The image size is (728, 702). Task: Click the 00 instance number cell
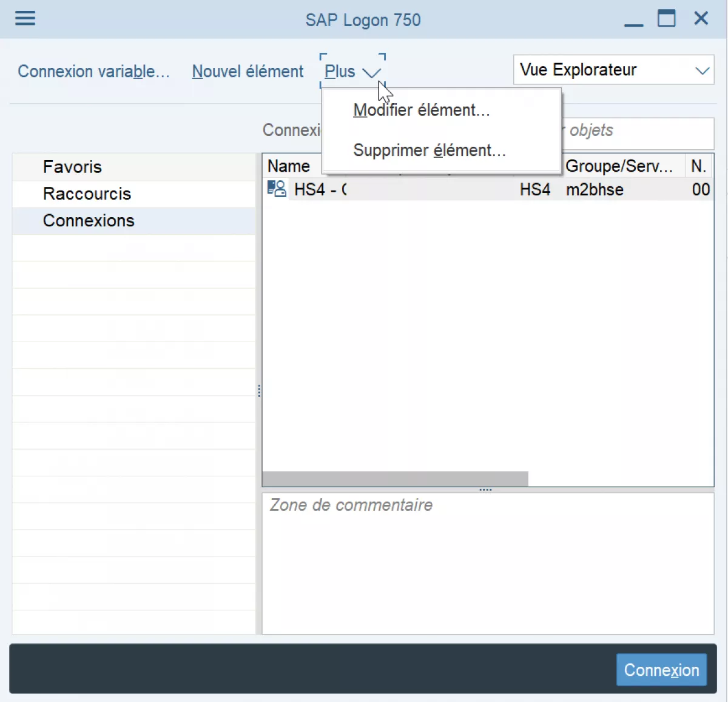pos(701,189)
